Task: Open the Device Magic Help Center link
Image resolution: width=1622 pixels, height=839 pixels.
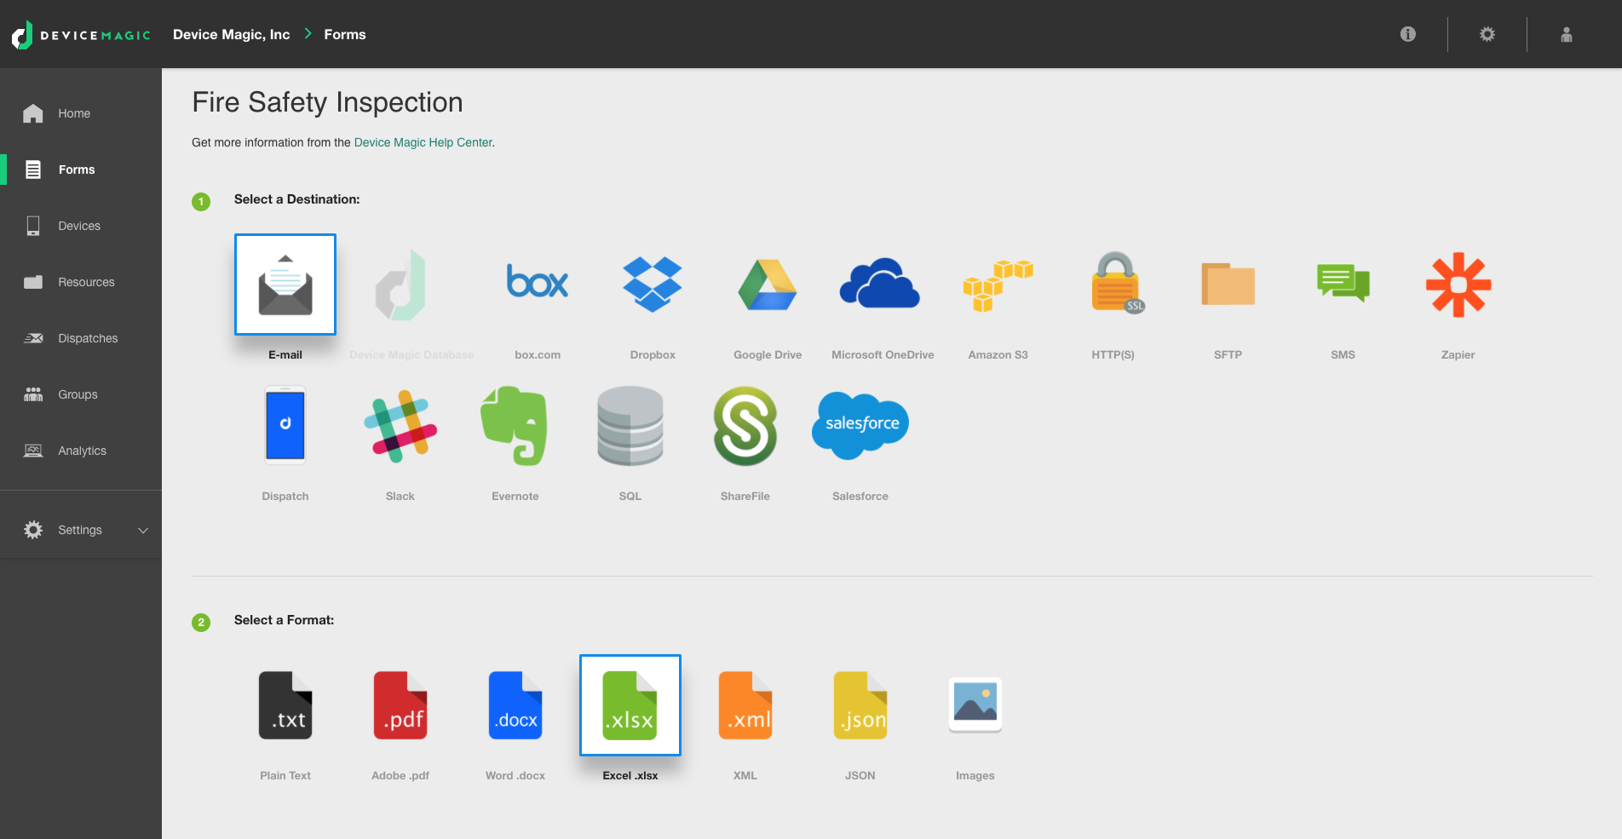Action: click(423, 142)
